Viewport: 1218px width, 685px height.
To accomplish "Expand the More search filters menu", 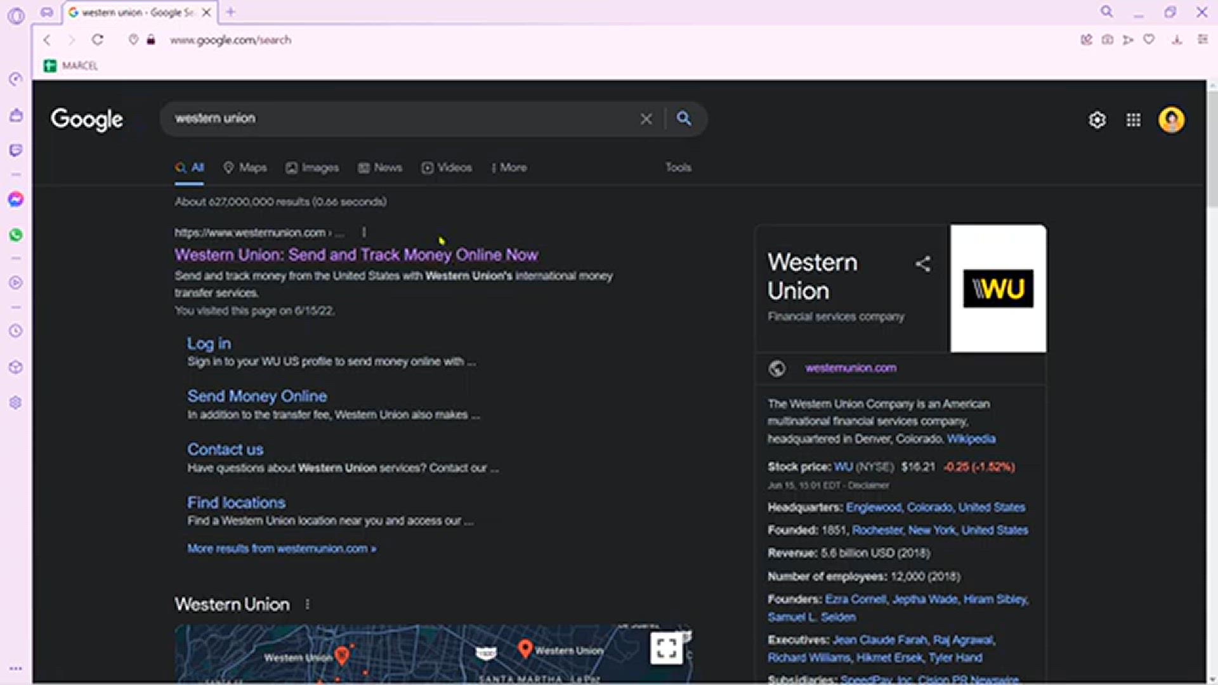I will (x=509, y=167).
